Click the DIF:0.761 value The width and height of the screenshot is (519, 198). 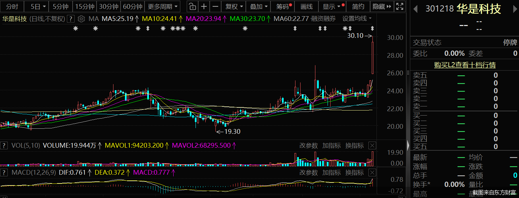73,173
